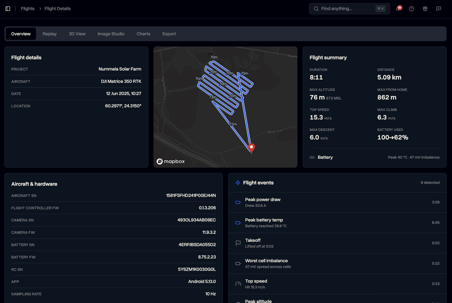This screenshot has width=452, height=303.
Task: Click battery FW value 8.75.2.23
Action: 207,257
